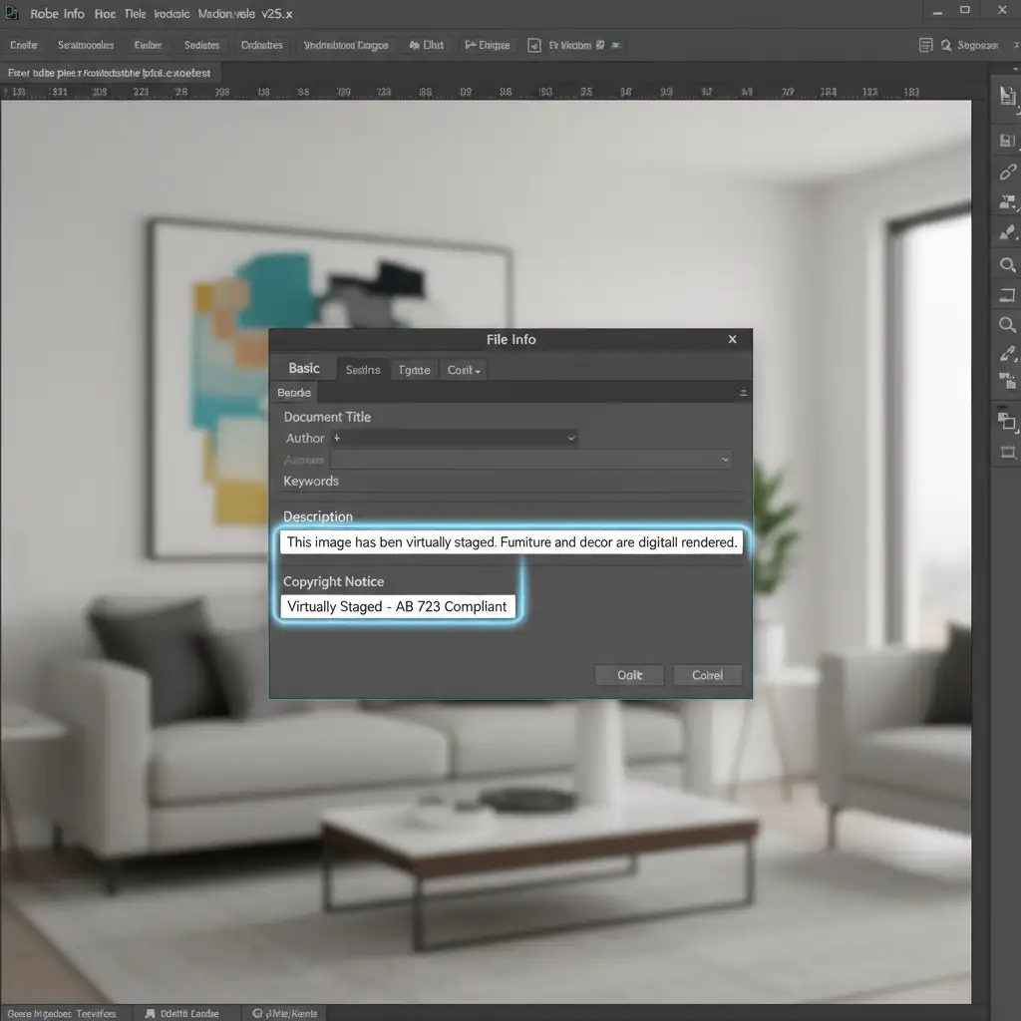
Task: Click the search icon beside Segorae
Action: point(926,45)
